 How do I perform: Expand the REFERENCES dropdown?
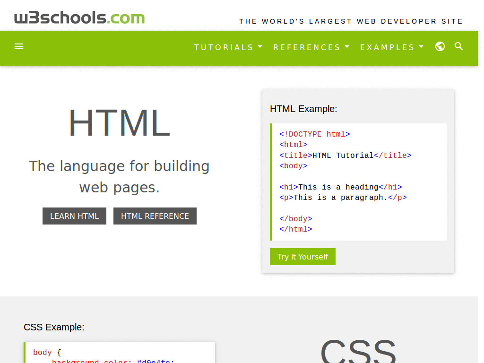coord(311,47)
